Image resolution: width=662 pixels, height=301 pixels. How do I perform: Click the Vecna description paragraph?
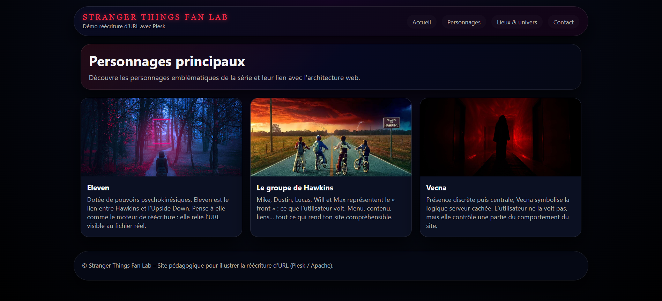coord(498,213)
